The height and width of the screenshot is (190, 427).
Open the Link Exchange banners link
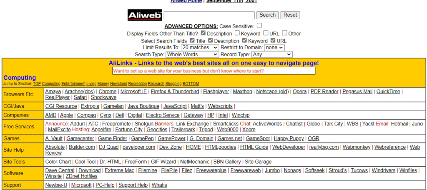[x=192, y=124]
